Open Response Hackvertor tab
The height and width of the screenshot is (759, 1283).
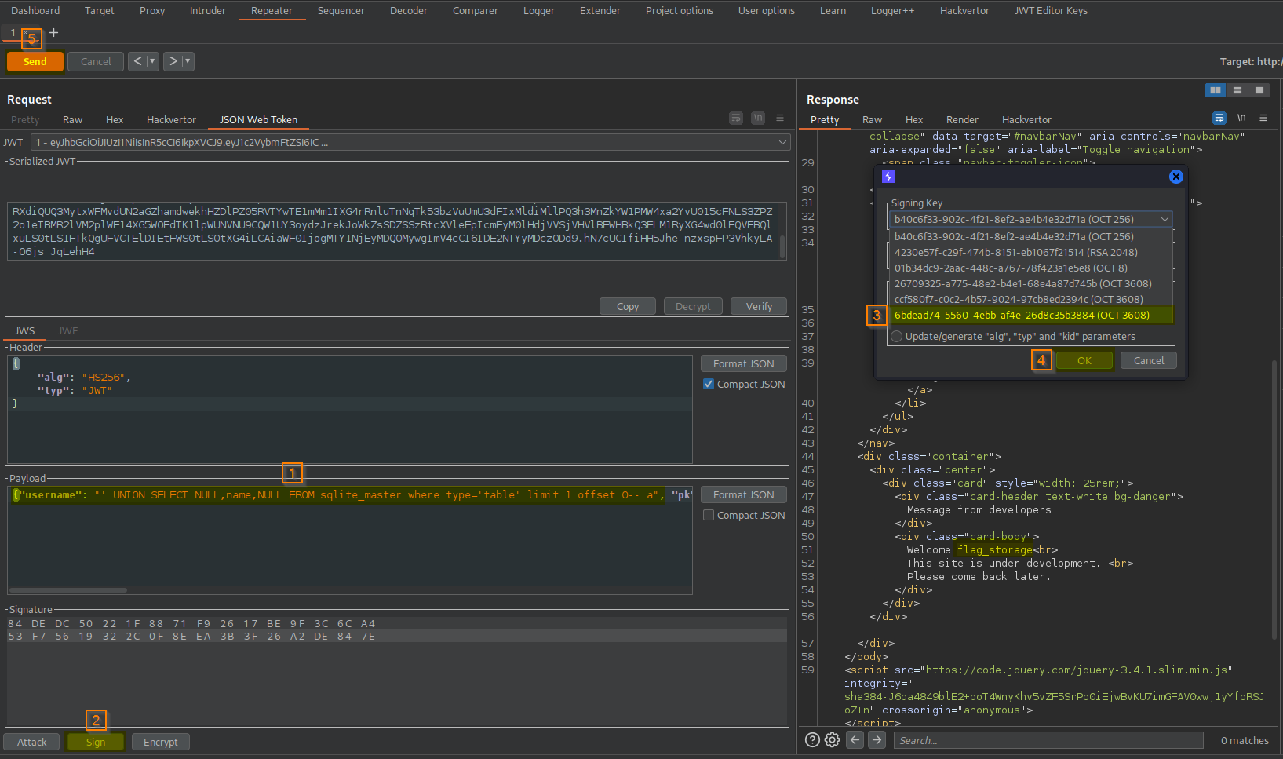1026,119
